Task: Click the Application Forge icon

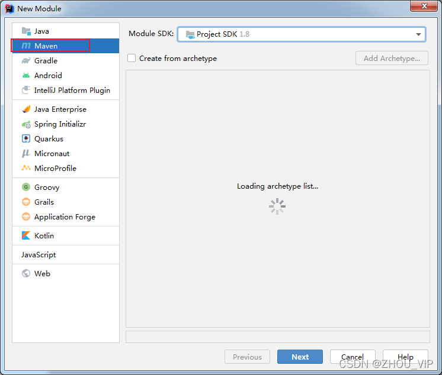Action: pos(26,216)
